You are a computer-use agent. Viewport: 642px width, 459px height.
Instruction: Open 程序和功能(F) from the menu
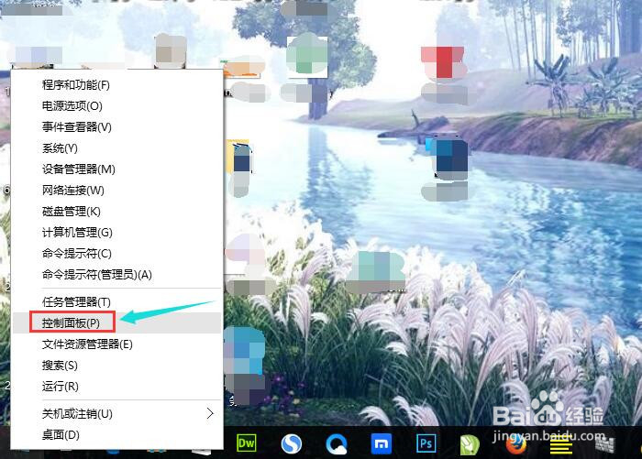(x=117, y=85)
